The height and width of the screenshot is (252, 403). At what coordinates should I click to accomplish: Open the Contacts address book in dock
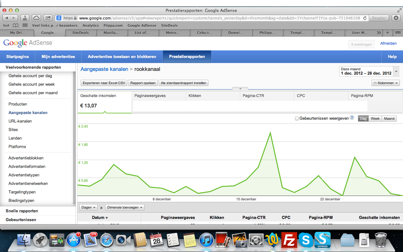tap(140, 240)
